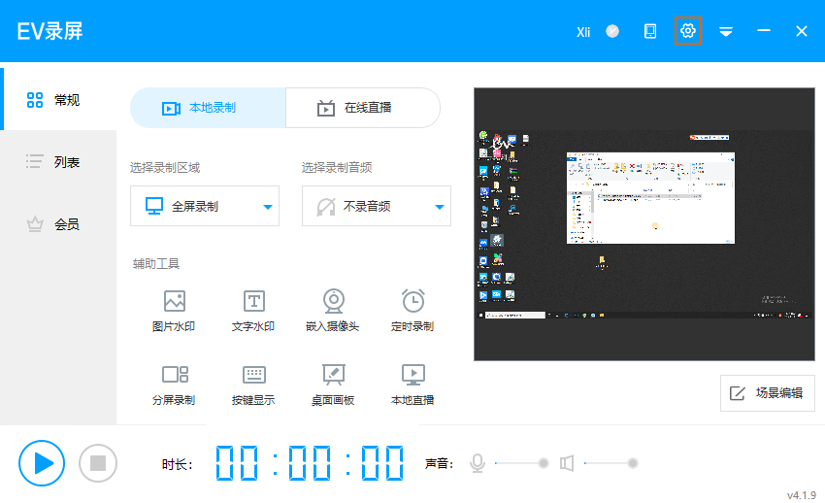
Task: Open the 嵌入摄像头 webcam tool
Action: [x=333, y=311]
